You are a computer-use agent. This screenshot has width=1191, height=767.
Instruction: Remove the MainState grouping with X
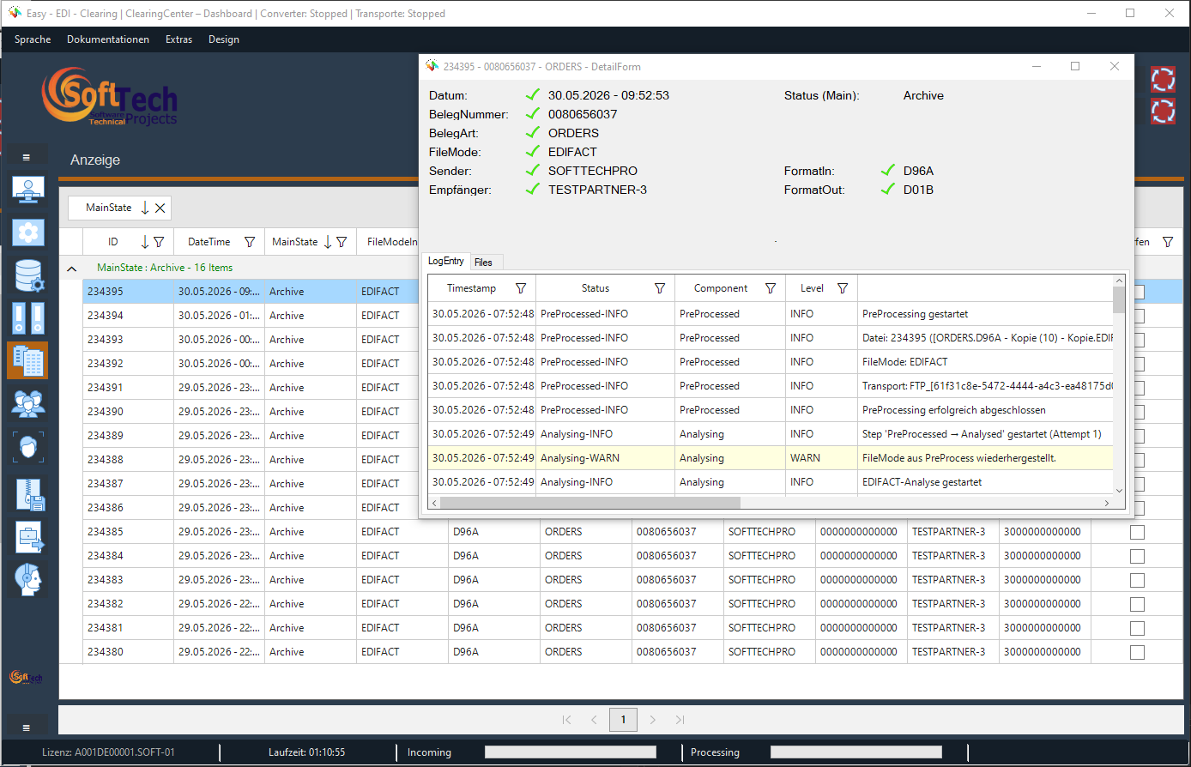(x=160, y=208)
